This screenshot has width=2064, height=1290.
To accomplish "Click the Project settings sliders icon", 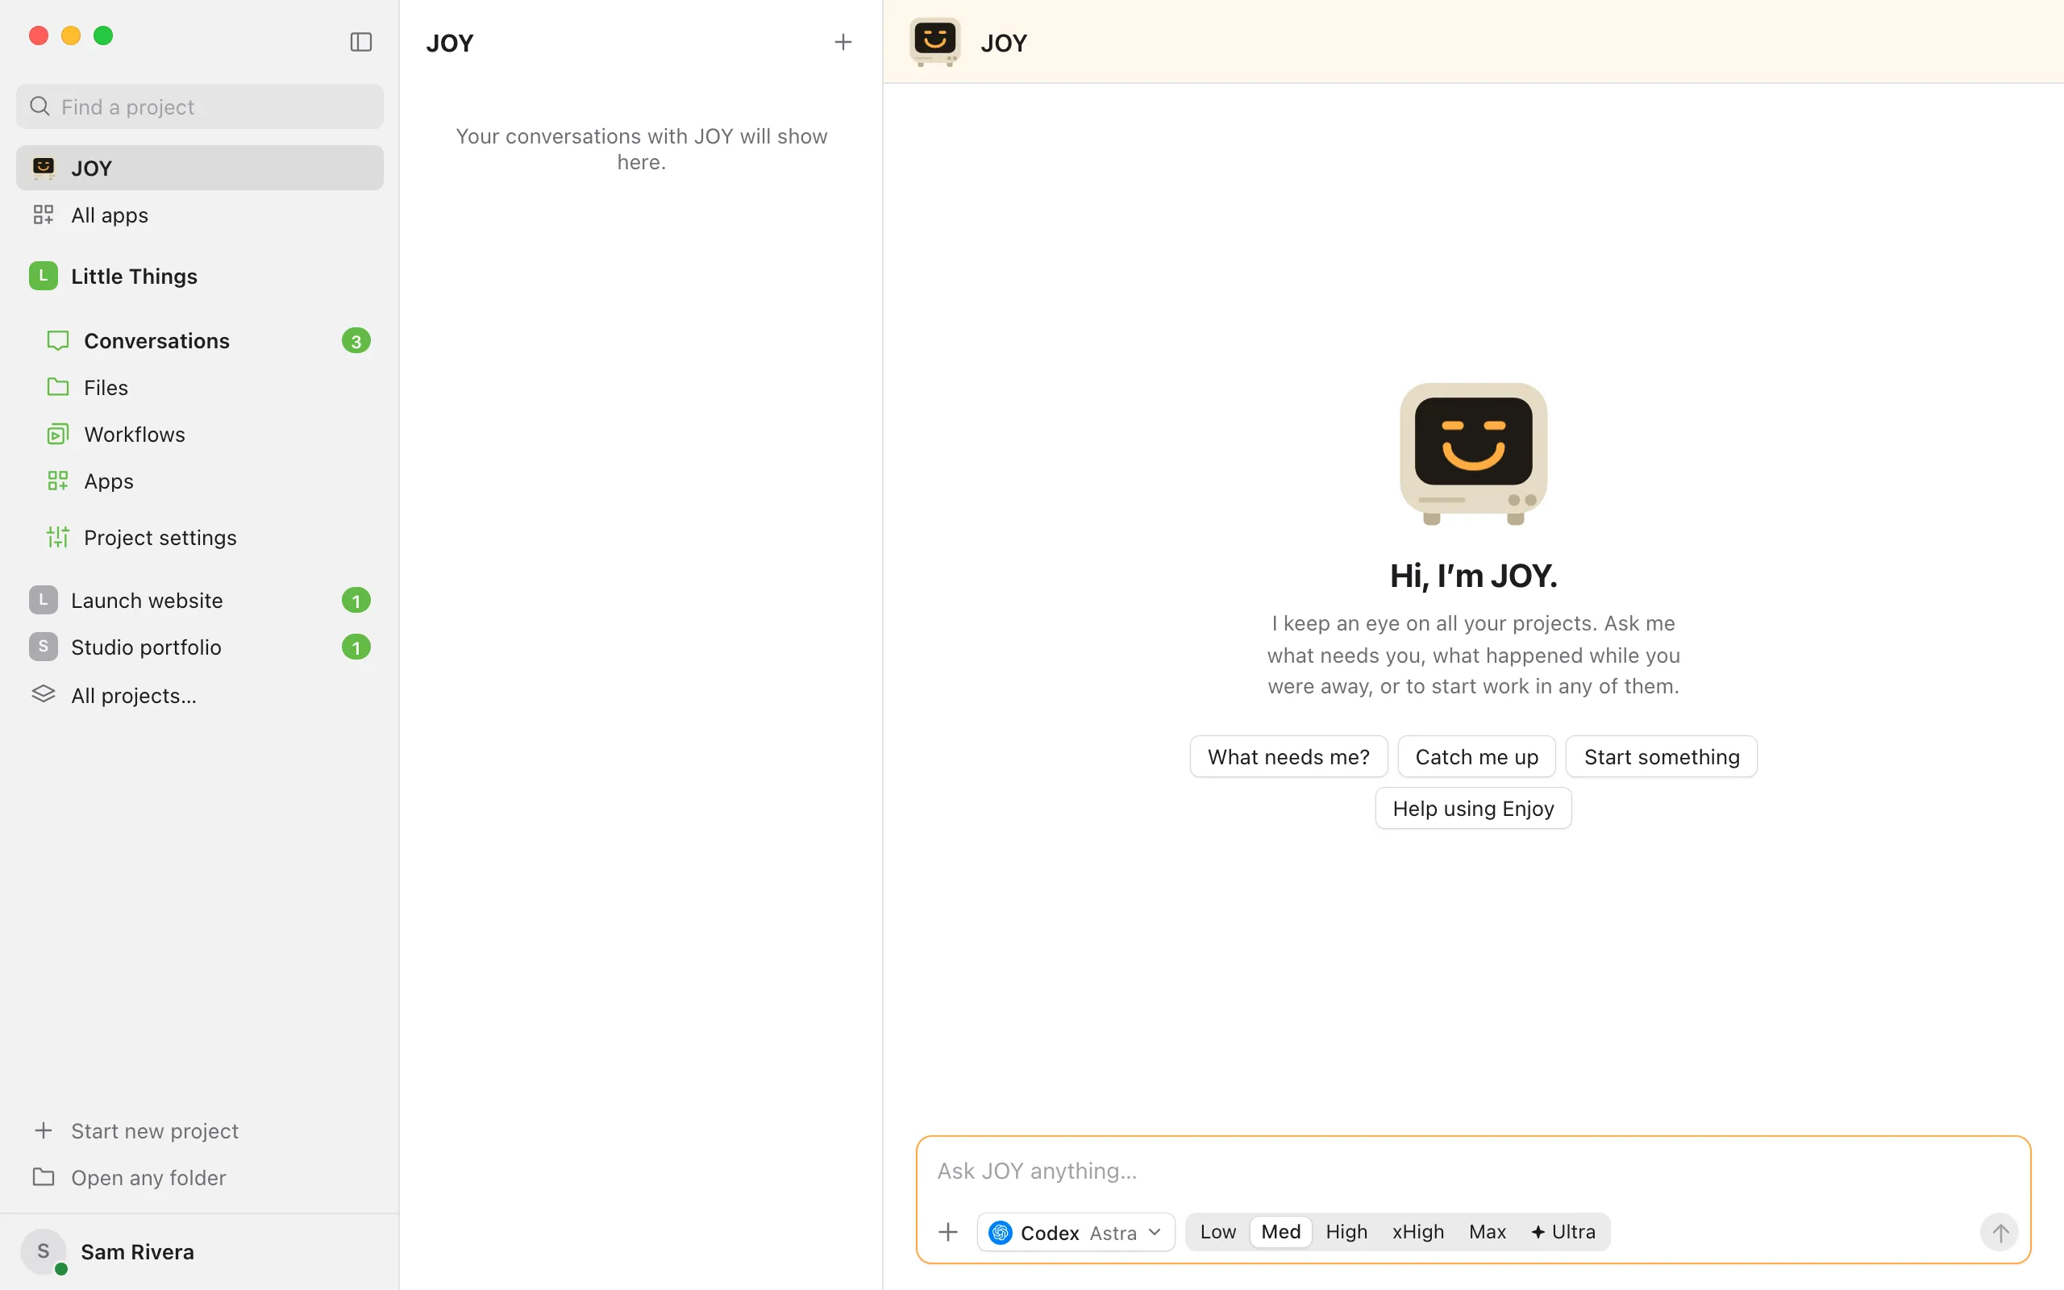I will pyautogui.click(x=58, y=538).
